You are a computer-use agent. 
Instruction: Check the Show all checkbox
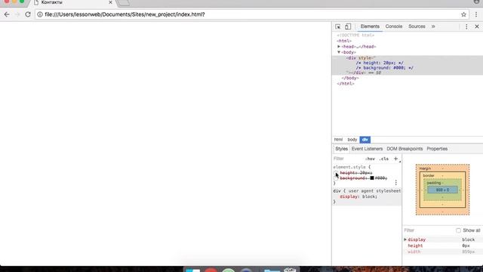pos(458,230)
